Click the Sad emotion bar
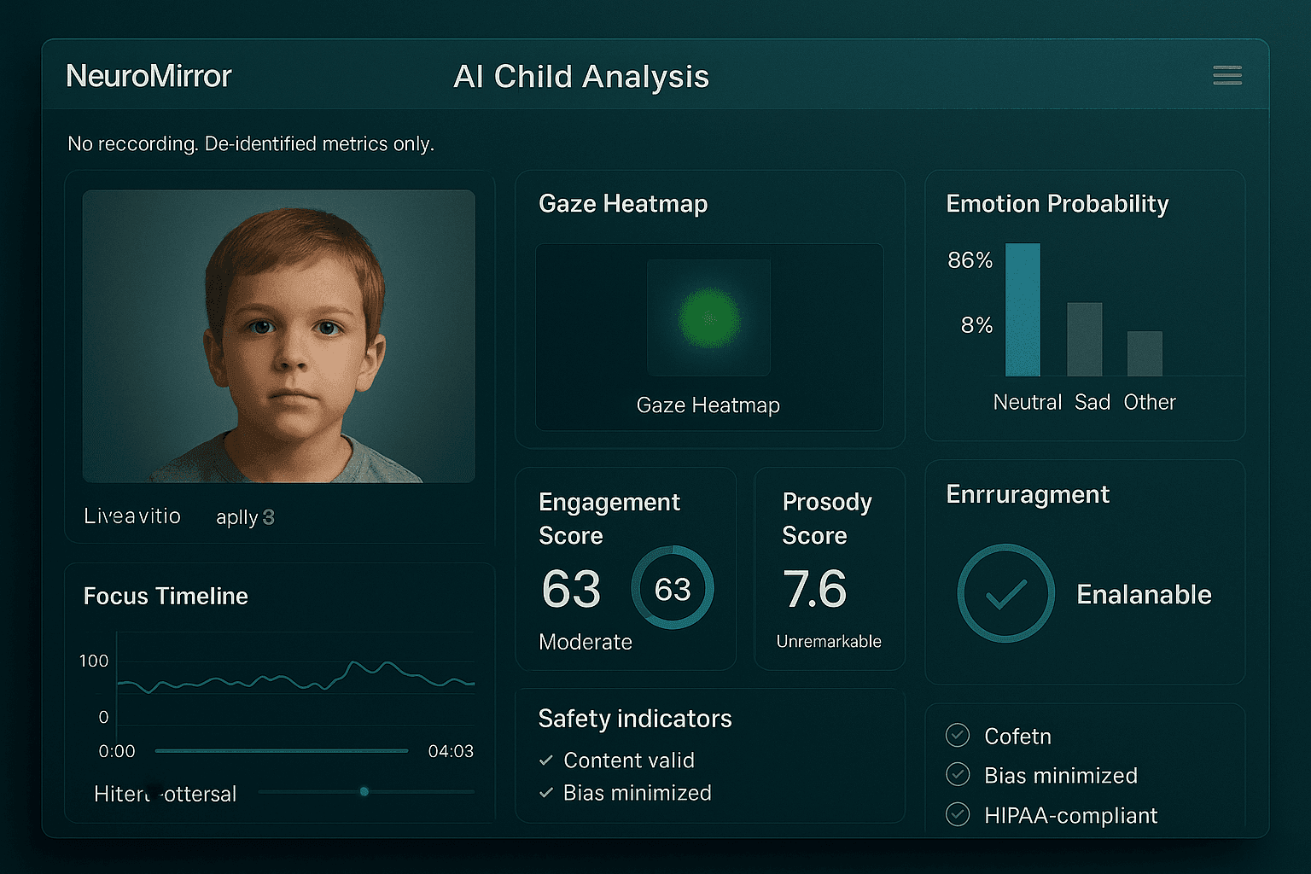Viewport: 1311px width, 874px height. point(1084,340)
